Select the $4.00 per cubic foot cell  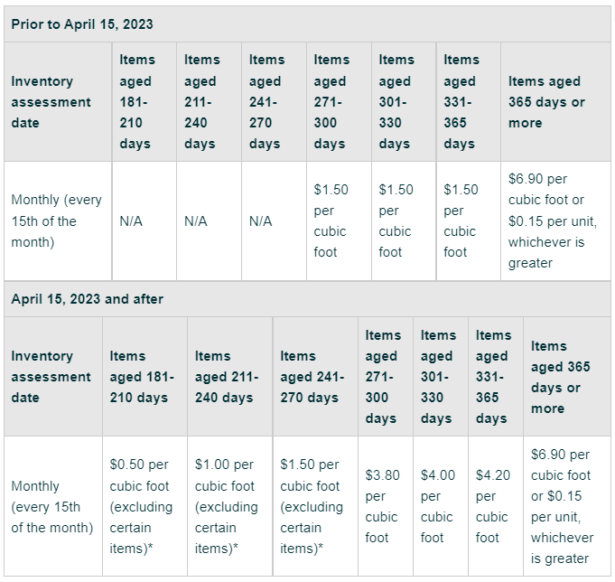[441, 506]
